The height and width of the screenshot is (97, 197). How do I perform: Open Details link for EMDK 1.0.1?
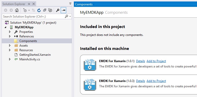[140, 61]
